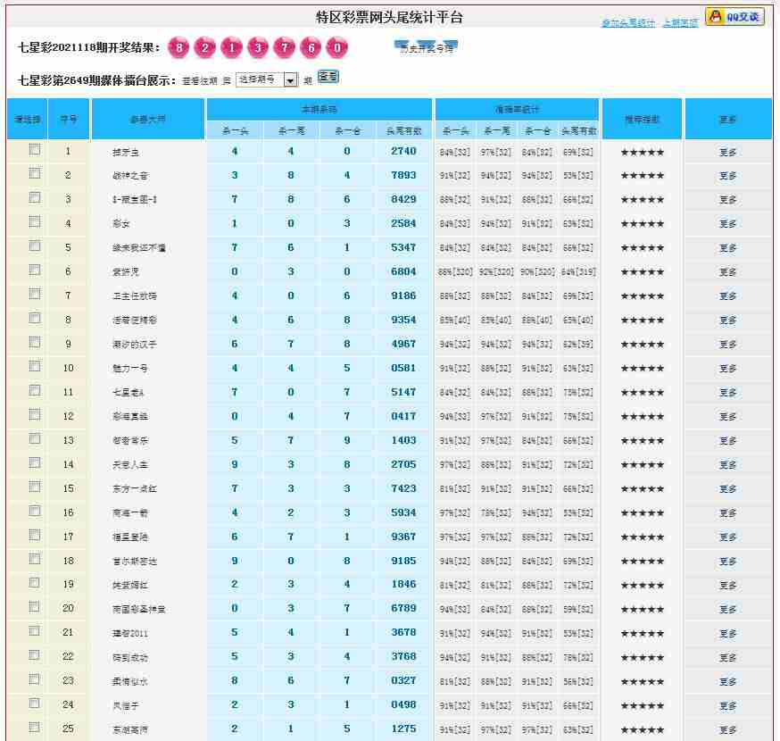Open the 选择期号 period dropdown
The width and height of the screenshot is (780, 741).
(267, 80)
